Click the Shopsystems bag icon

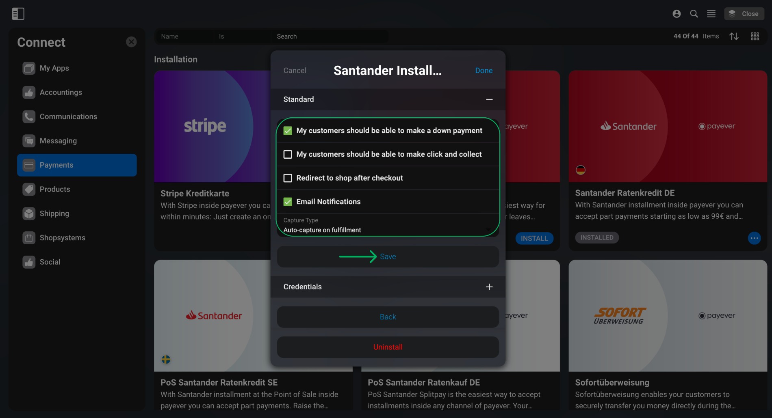(29, 238)
